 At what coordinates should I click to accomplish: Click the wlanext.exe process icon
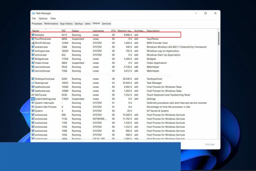tap(32, 47)
